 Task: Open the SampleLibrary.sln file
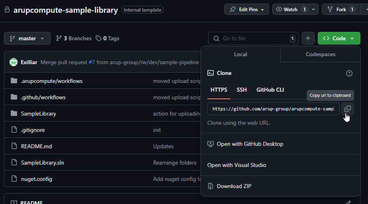[43, 162]
